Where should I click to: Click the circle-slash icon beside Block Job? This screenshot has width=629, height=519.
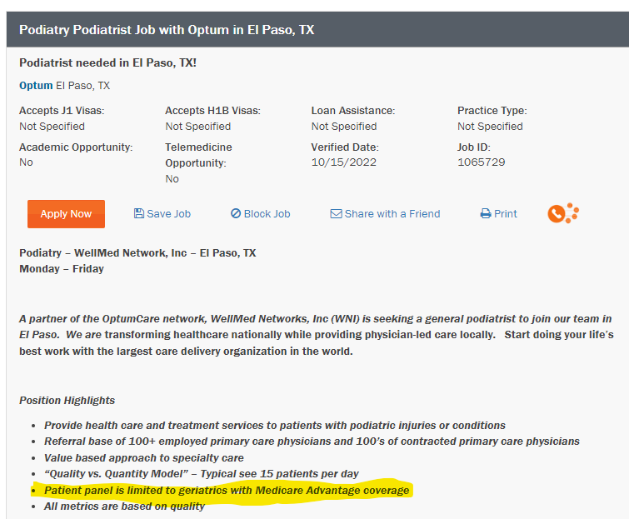click(x=236, y=213)
